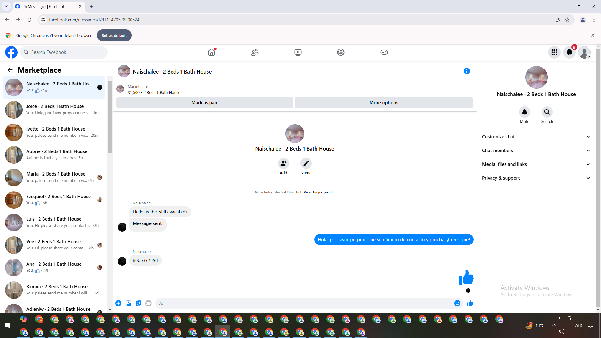This screenshot has width=601, height=338.
Task: Choose a sticker in the composer
Action: click(138, 303)
